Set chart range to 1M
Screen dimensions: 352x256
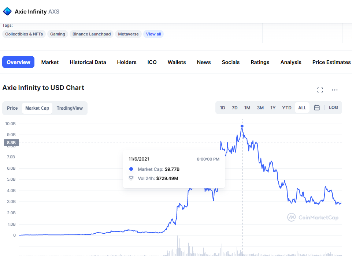247,108
